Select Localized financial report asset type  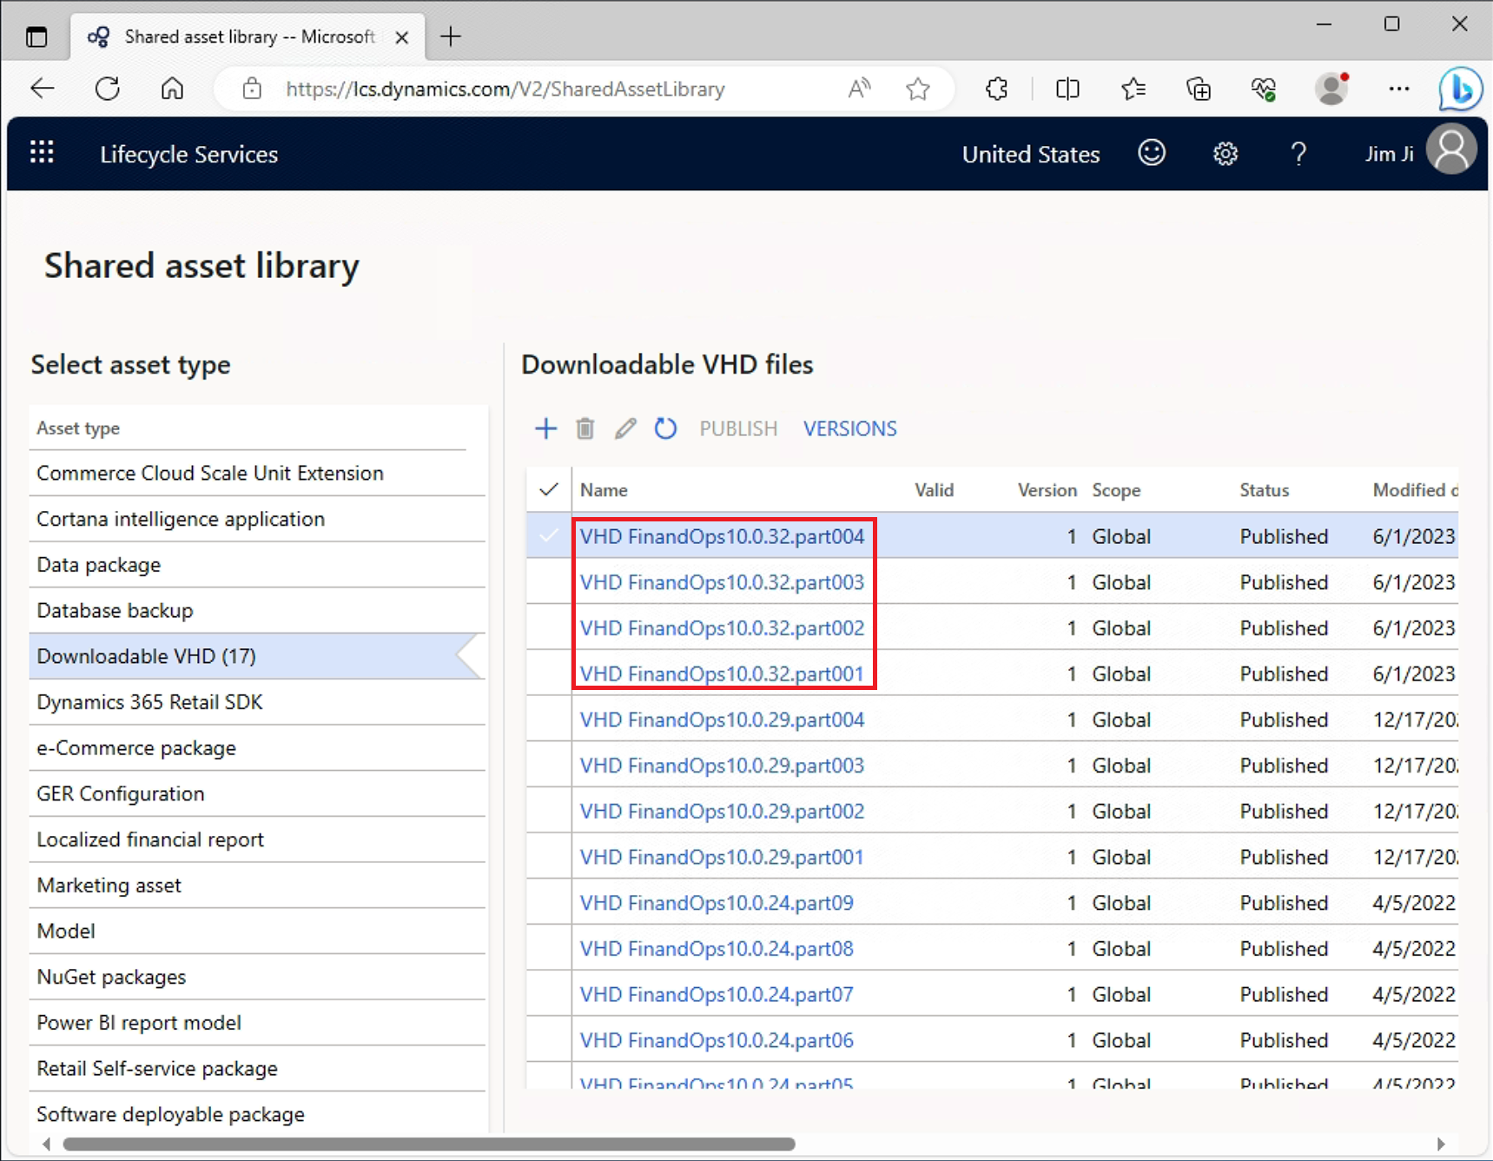click(x=257, y=839)
